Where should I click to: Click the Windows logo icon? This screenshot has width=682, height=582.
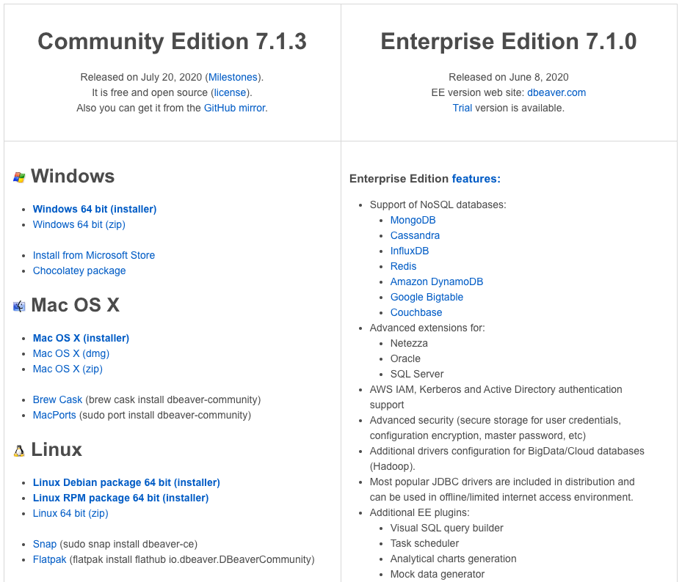click(x=19, y=177)
